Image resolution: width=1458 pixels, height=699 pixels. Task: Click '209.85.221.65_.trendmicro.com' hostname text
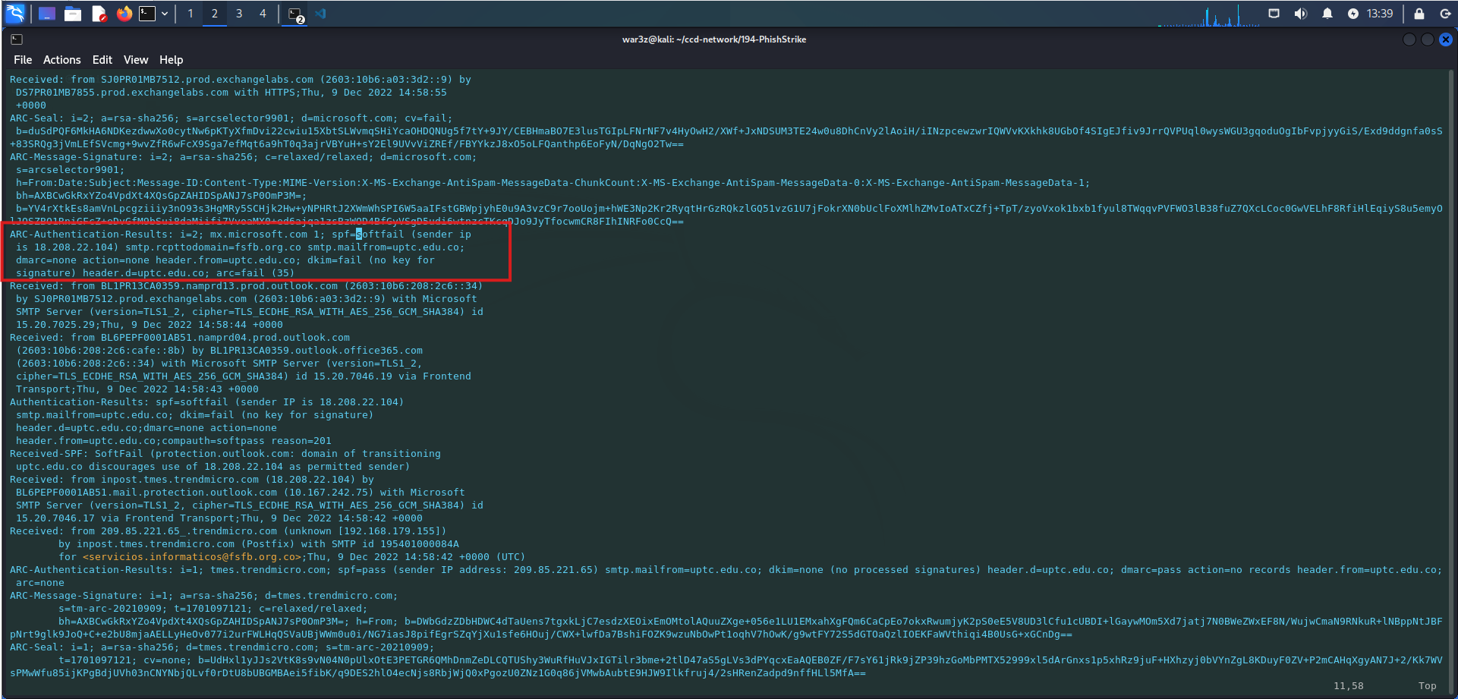click(x=189, y=531)
